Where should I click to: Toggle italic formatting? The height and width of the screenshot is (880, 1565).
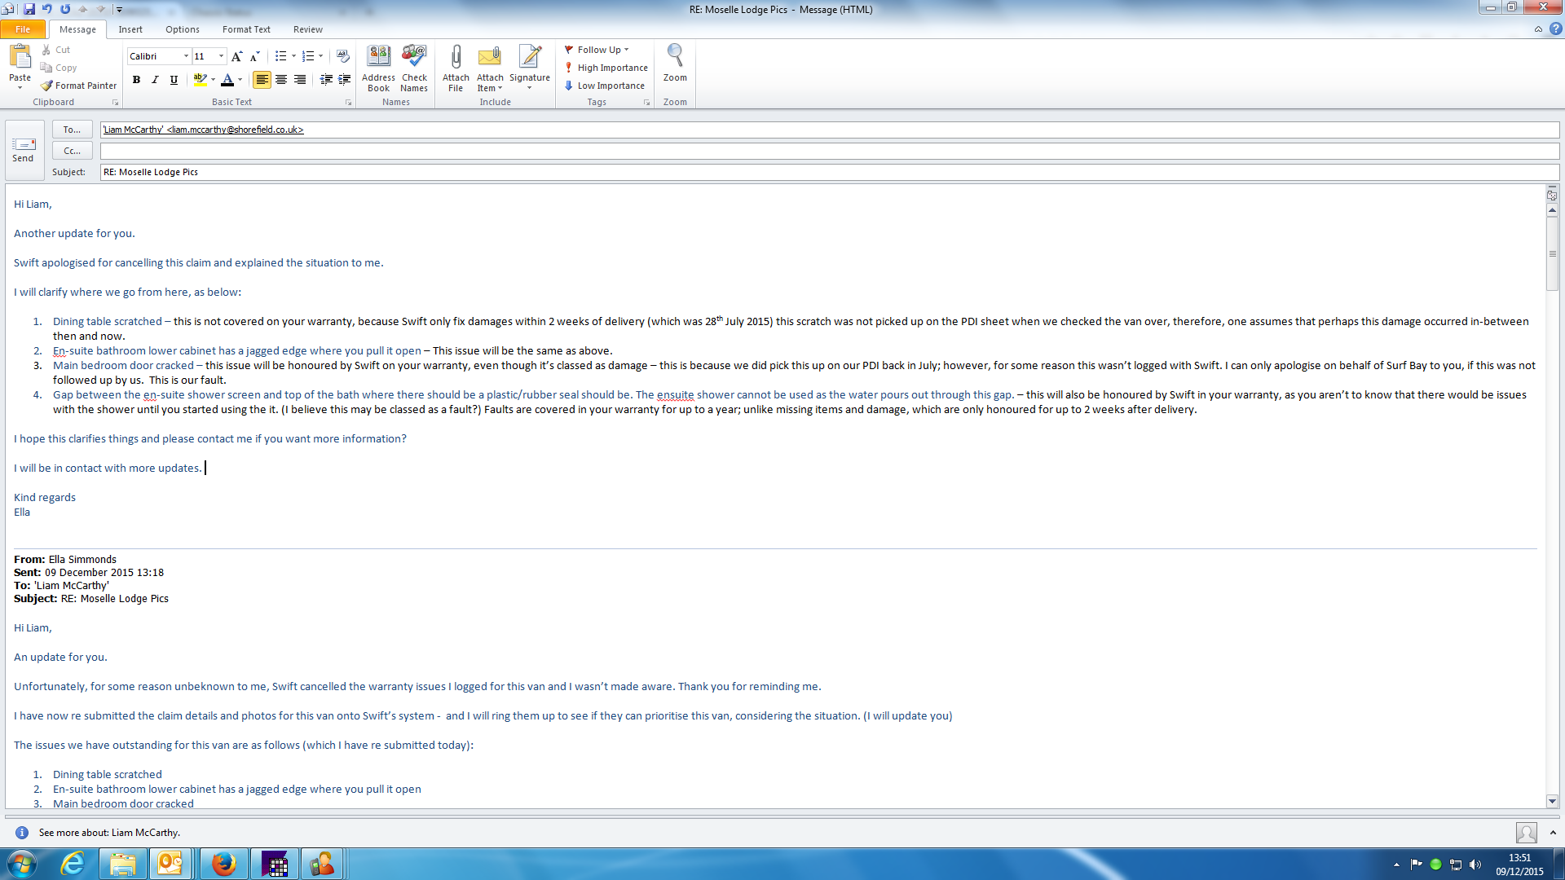pyautogui.click(x=155, y=80)
